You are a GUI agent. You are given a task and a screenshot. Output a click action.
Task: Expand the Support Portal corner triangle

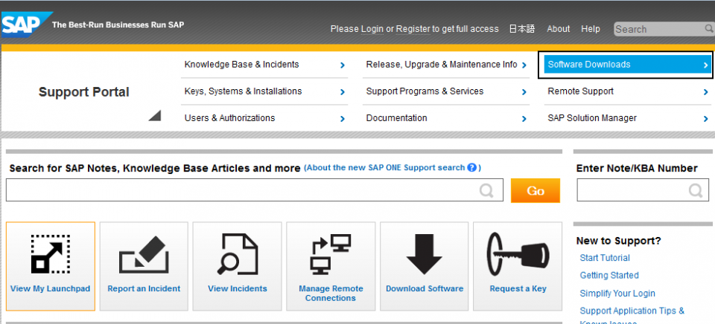click(154, 115)
